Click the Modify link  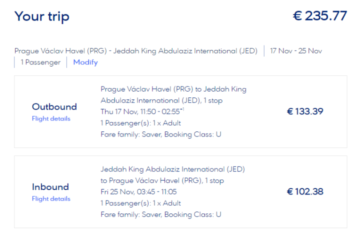coord(85,62)
